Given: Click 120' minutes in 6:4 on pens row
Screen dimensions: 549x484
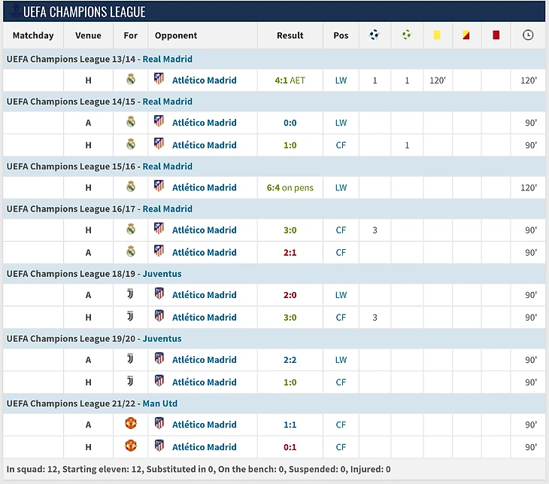Looking at the screenshot, I should coord(529,187).
